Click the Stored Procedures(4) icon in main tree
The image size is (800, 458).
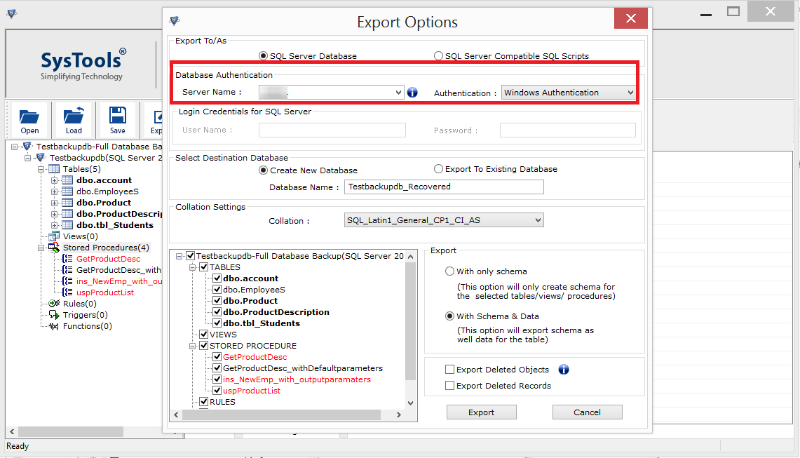click(54, 248)
